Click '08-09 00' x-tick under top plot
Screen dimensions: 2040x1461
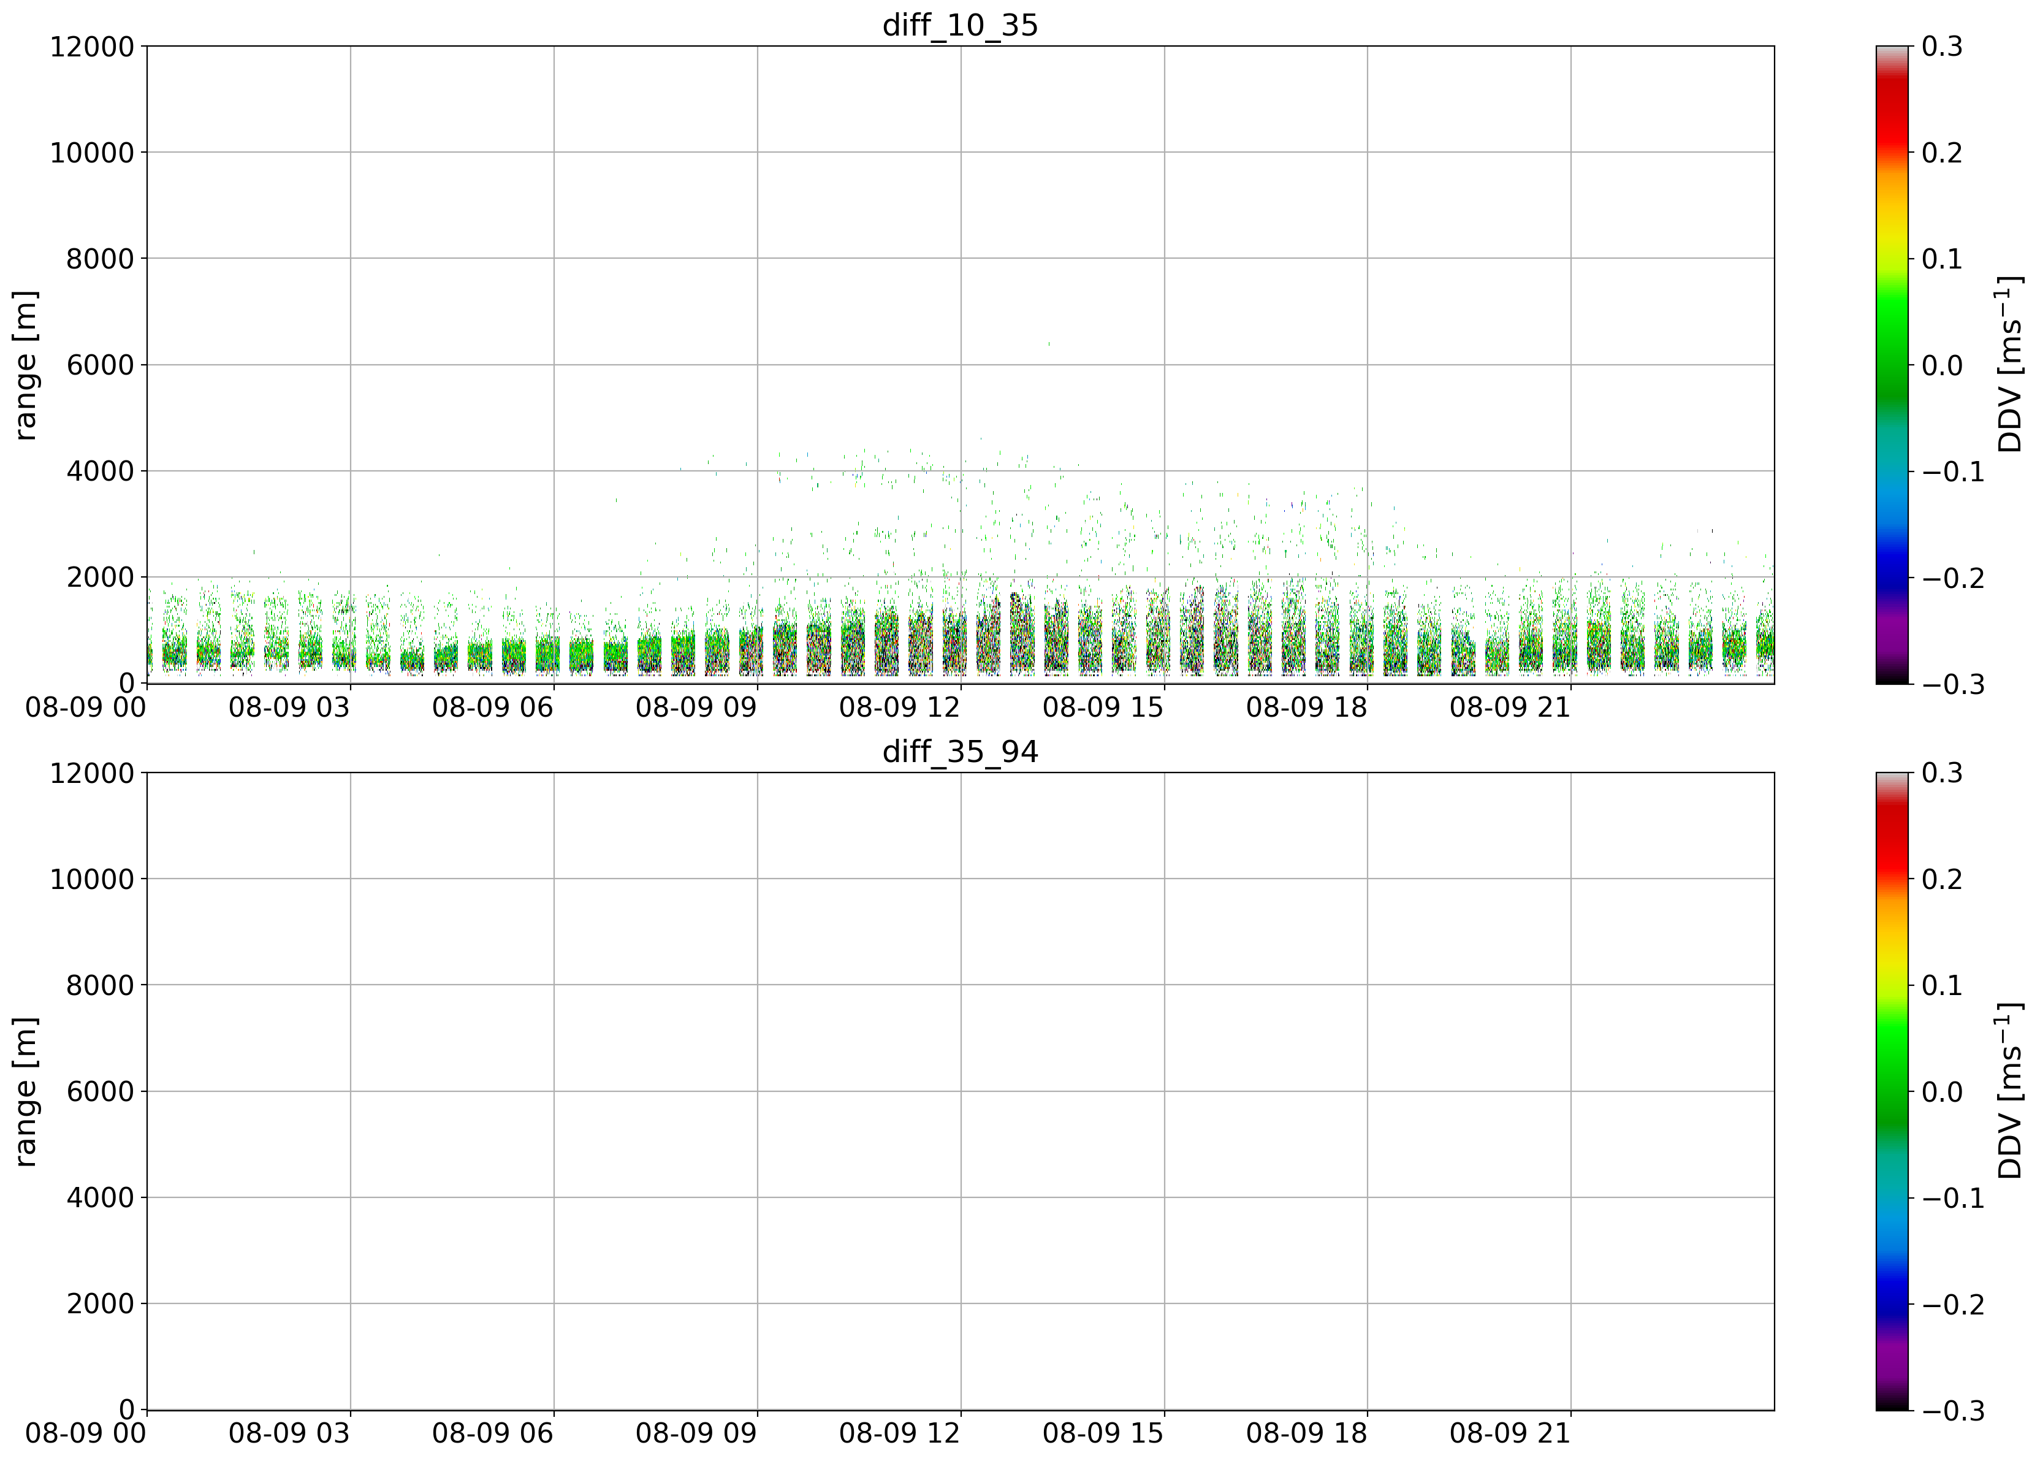pos(85,707)
